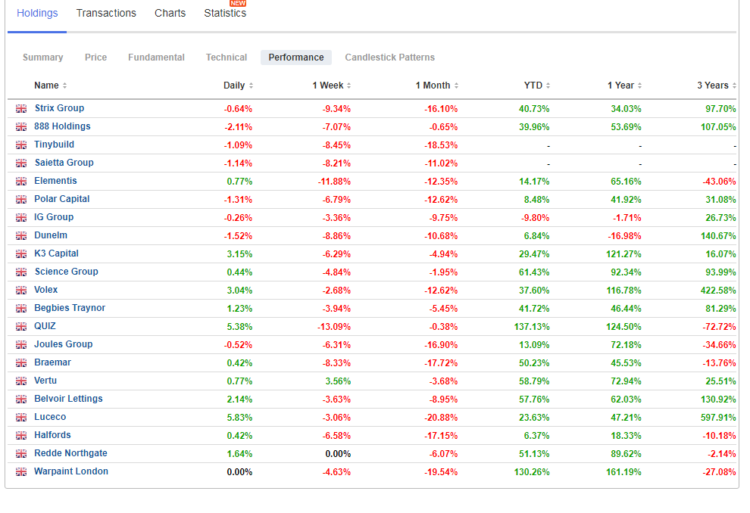The width and height of the screenshot is (750, 513).
Task: Click the flag icon in the Halfords row
Action: (21, 435)
